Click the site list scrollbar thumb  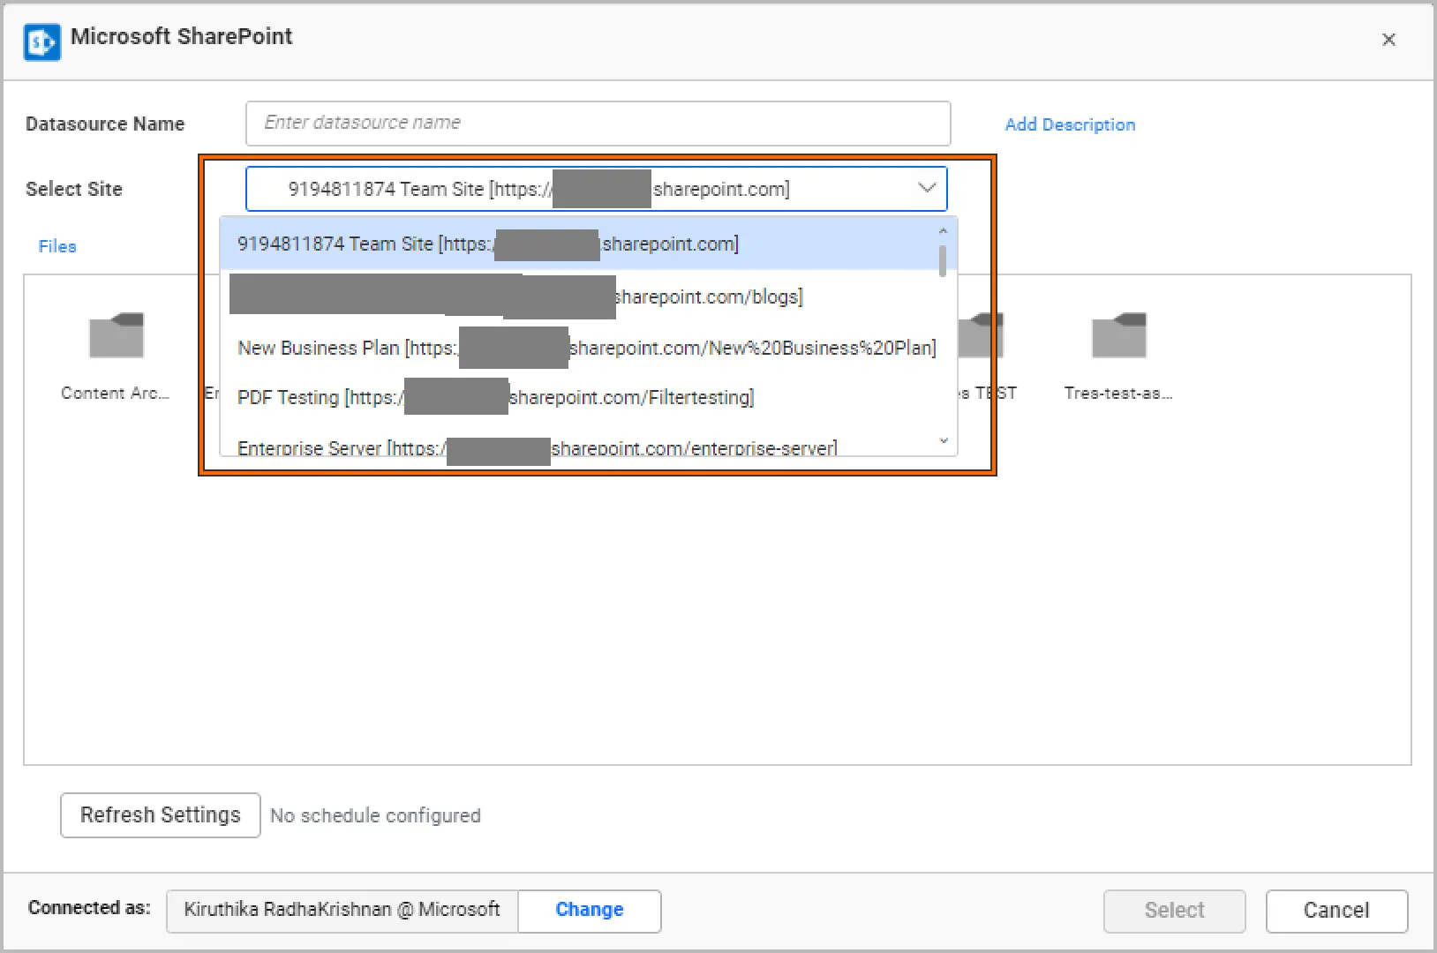click(943, 259)
